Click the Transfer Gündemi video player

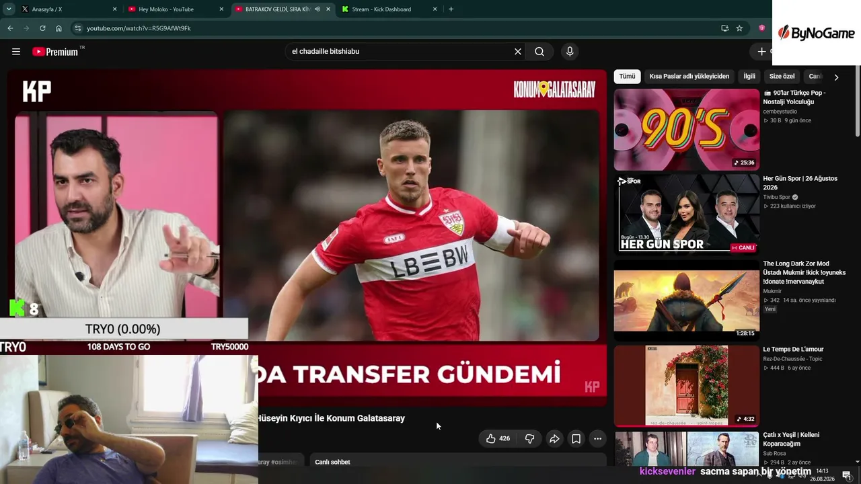307,239
